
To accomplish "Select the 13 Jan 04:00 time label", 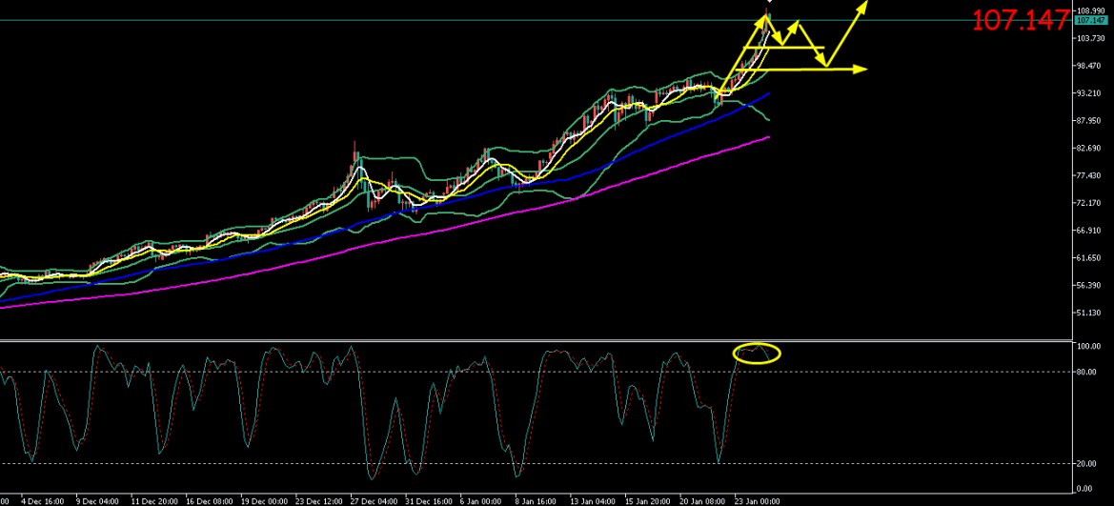I will pyautogui.click(x=589, y=499).
